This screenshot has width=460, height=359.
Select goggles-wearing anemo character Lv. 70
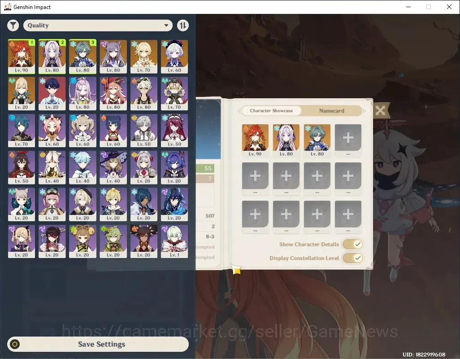174,93
